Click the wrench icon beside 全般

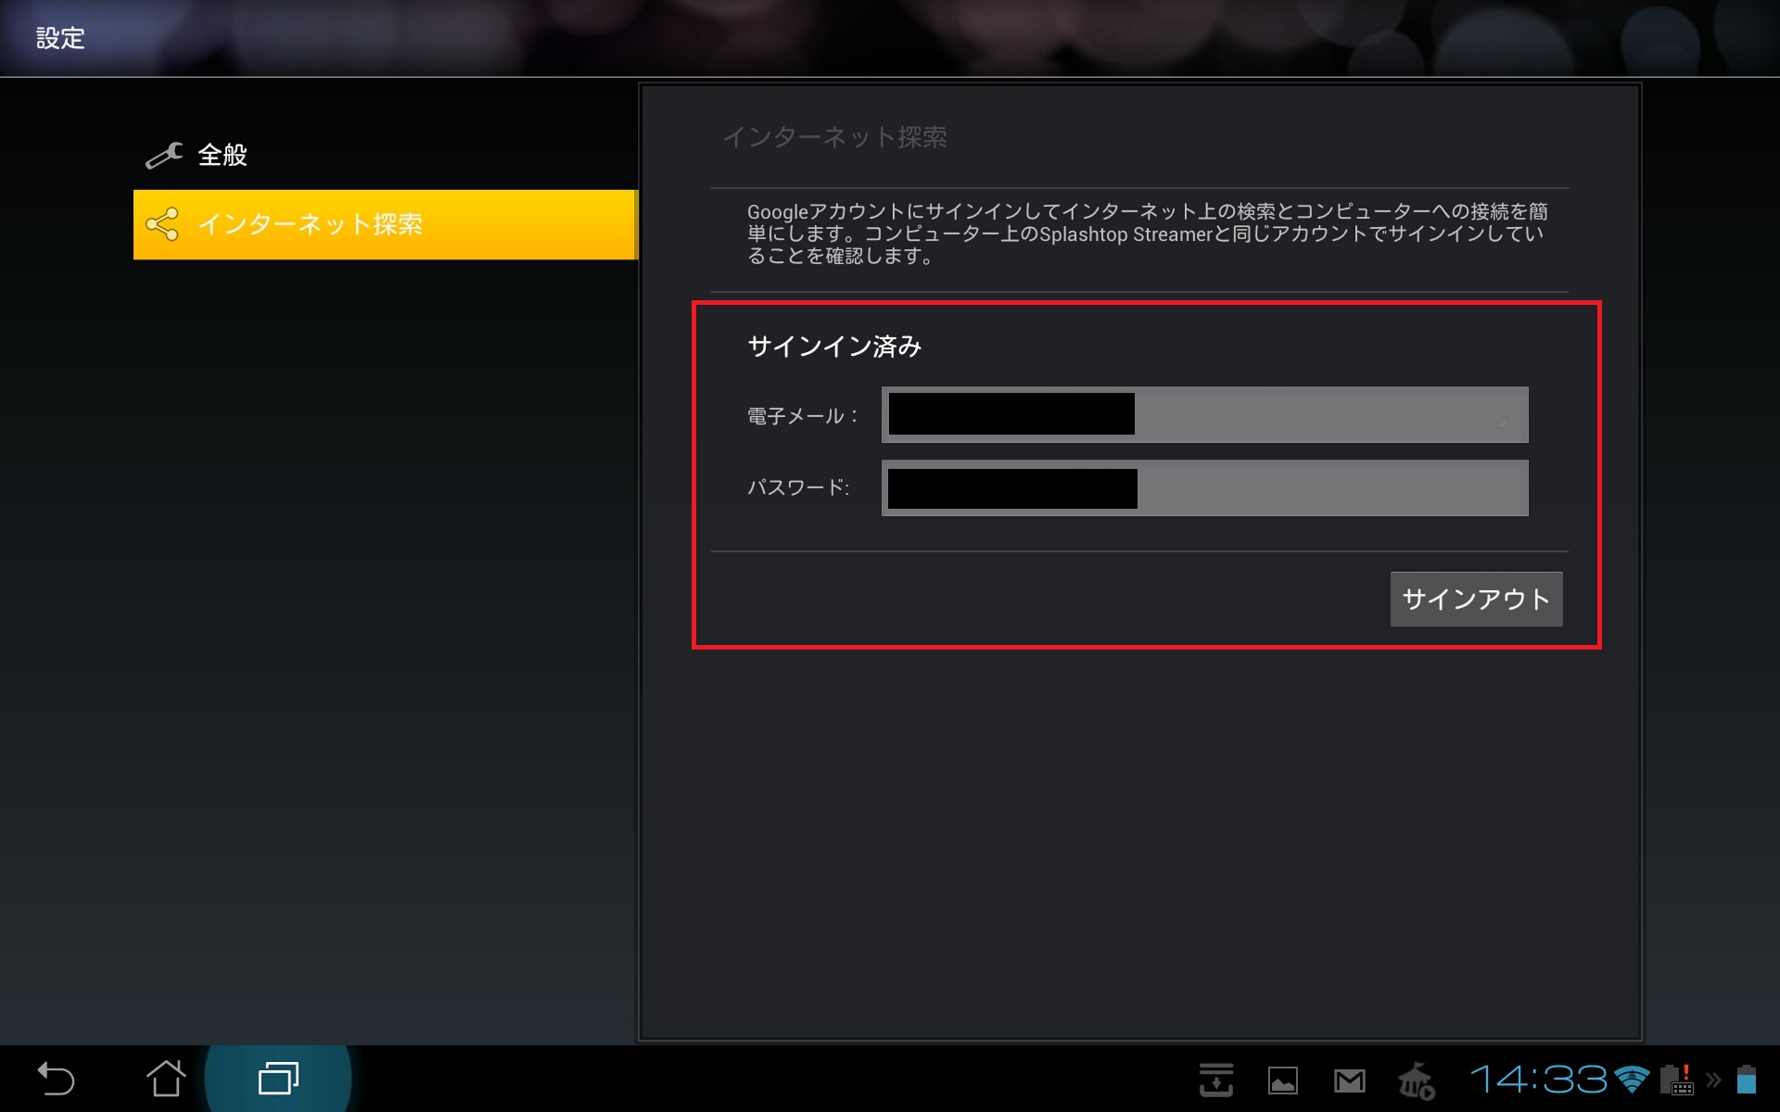click(164, 155)
